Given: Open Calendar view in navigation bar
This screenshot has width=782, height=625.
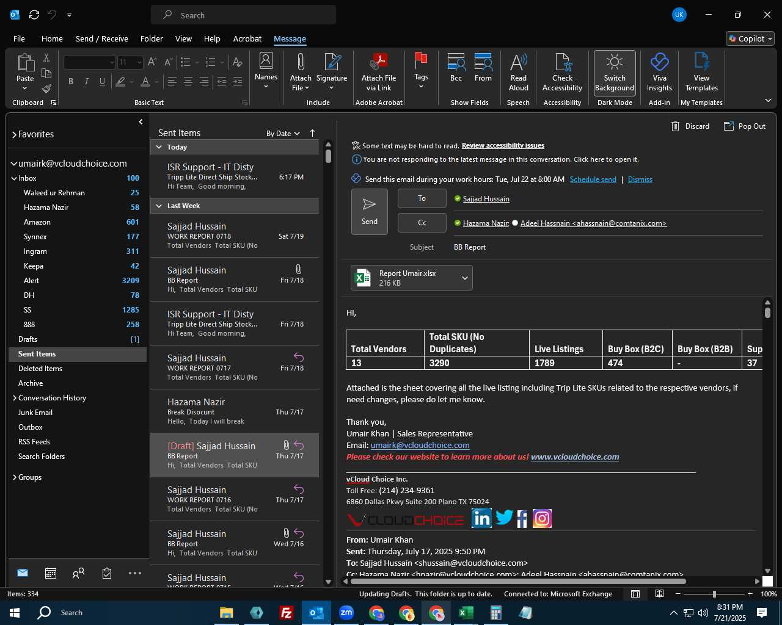Looking at the screenshot, I should [51, 573].
